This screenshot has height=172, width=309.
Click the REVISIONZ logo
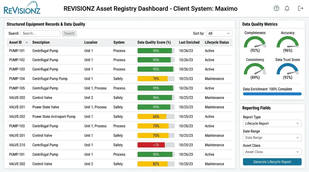pyautogui.click(x=22, y=8)
